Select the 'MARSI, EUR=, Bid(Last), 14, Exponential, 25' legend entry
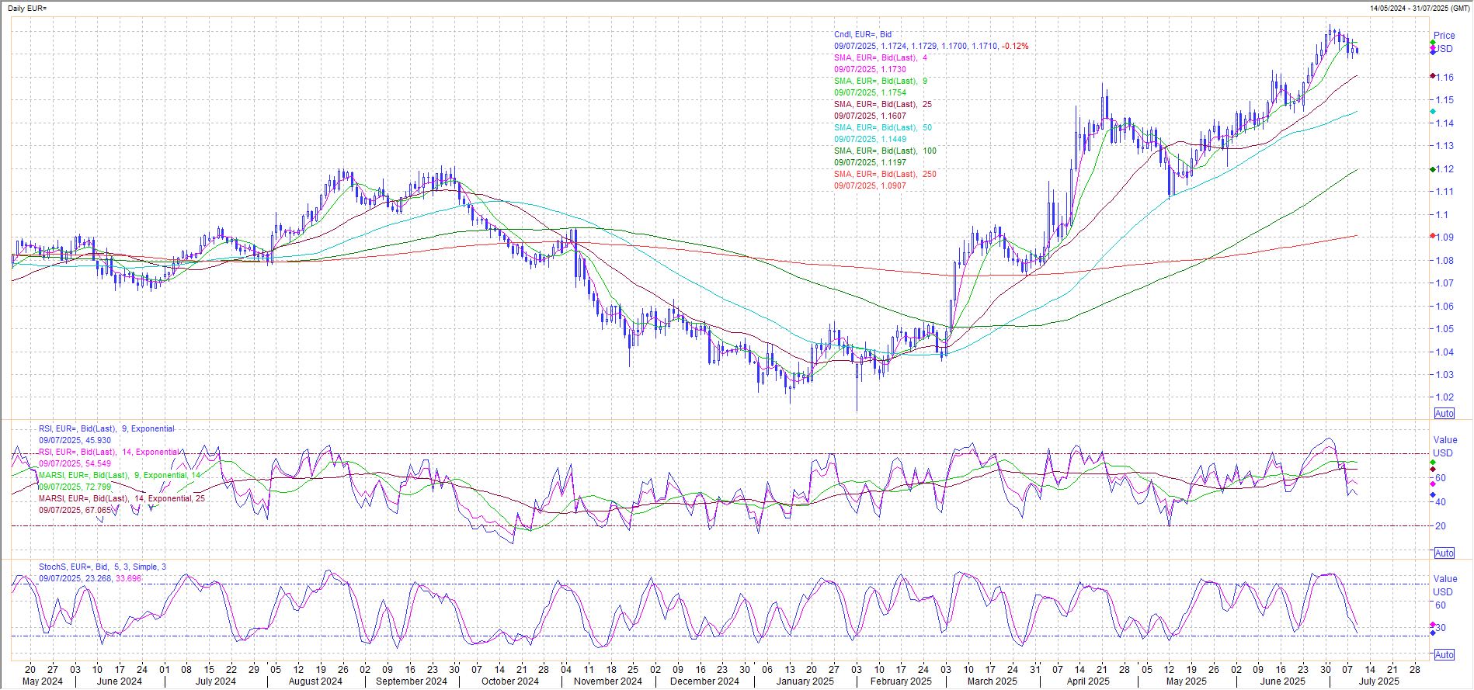The width and height of the screenshot is (1474, 690). click(122, 498)
